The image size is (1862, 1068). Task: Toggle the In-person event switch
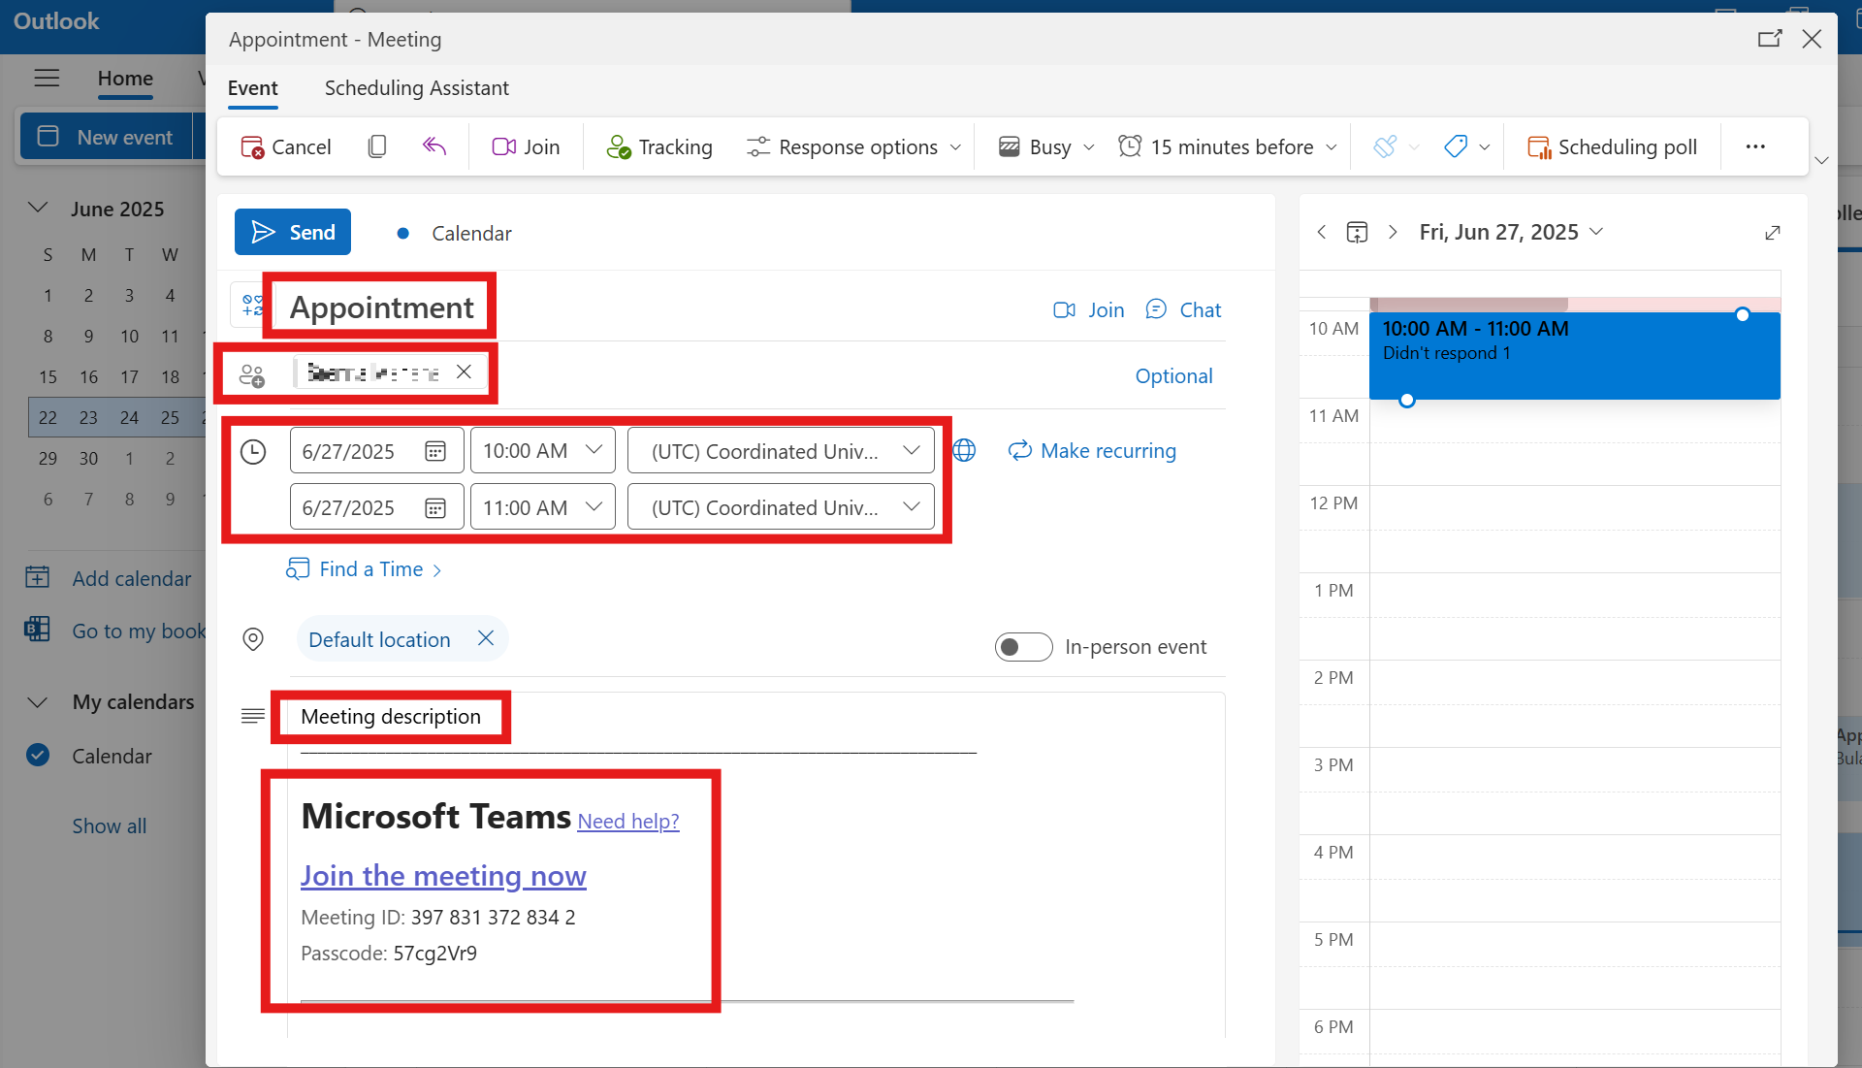[1023, 647]
